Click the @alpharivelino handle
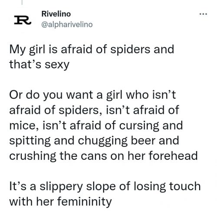The height and width of the screenshot is (211, 217). pos(67,24)
